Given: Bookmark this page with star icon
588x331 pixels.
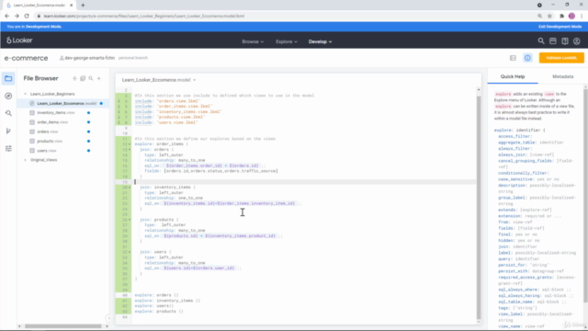Looking at the screenshot, I should pyautogui.click(x=549, y=16).
